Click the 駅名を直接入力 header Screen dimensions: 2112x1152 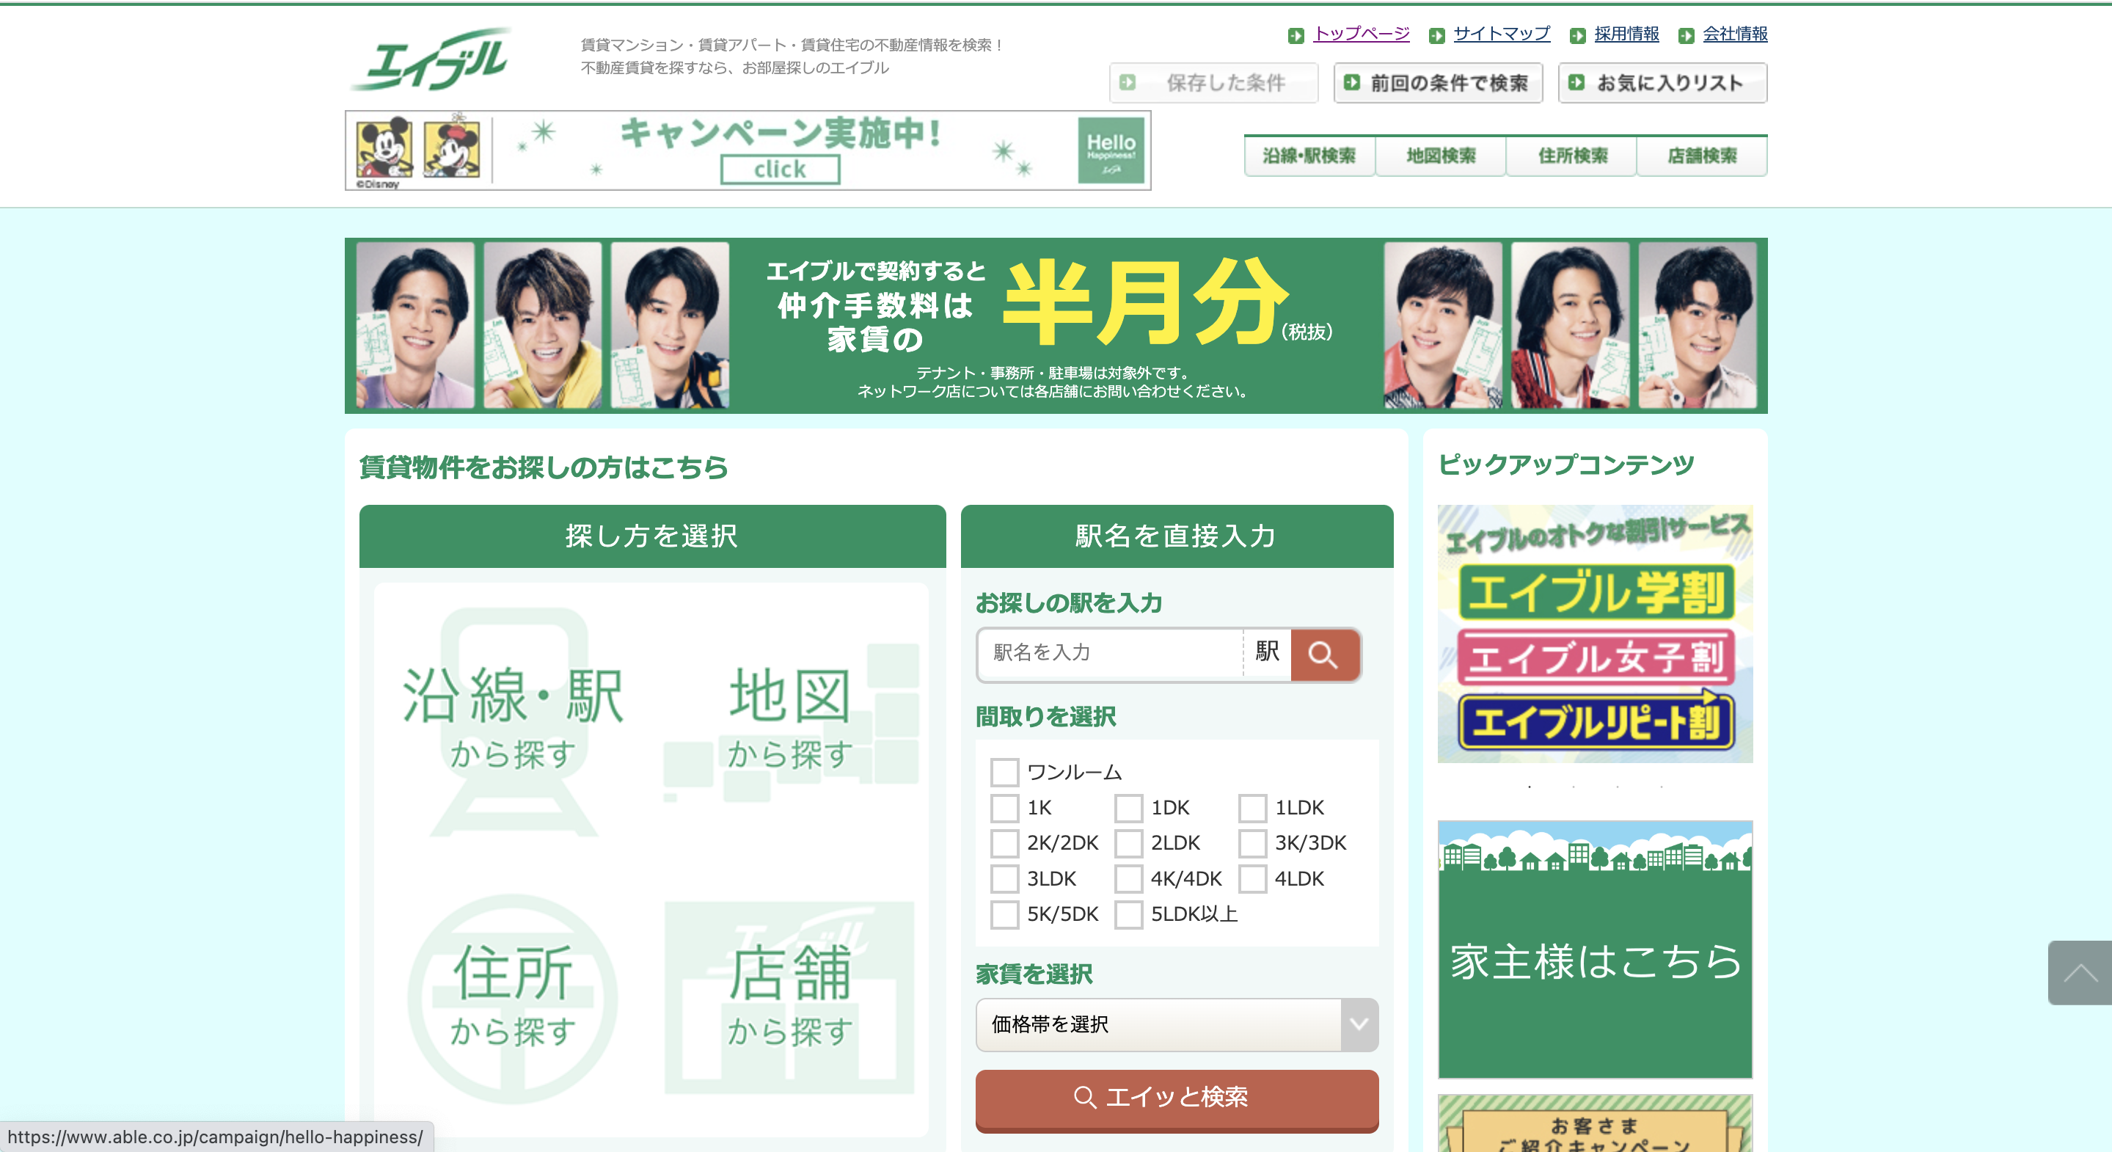coord(1177,536)
